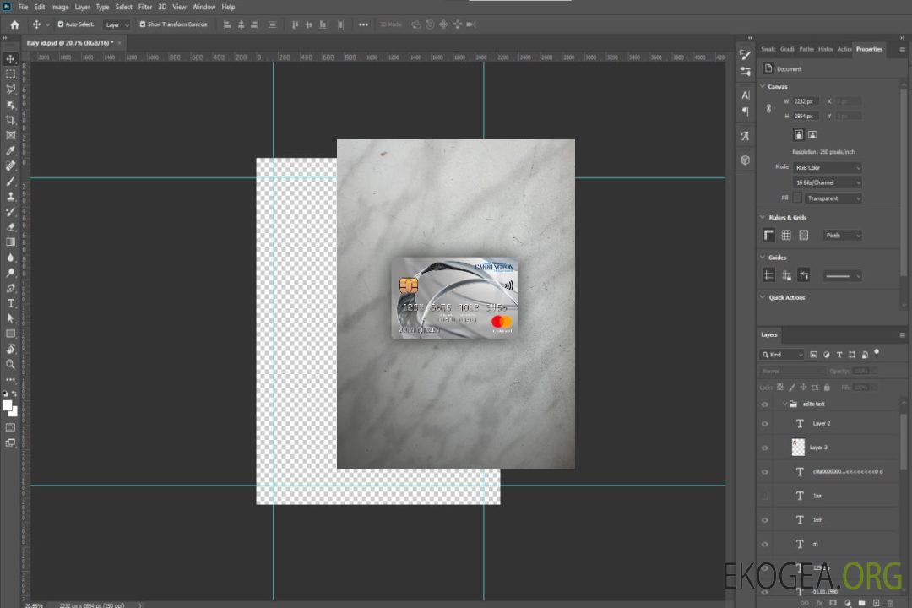Click the Home icon in options bar
This screenshot has width=912, height=608.
click(x=14, y=24)
